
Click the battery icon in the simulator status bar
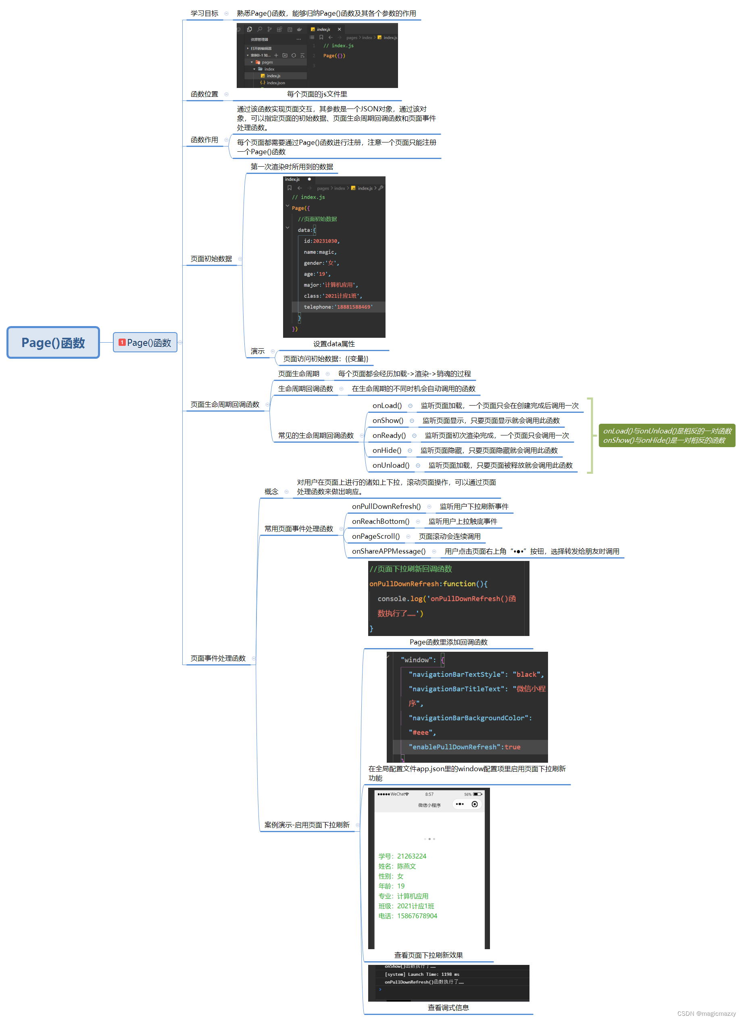[477, 795]
